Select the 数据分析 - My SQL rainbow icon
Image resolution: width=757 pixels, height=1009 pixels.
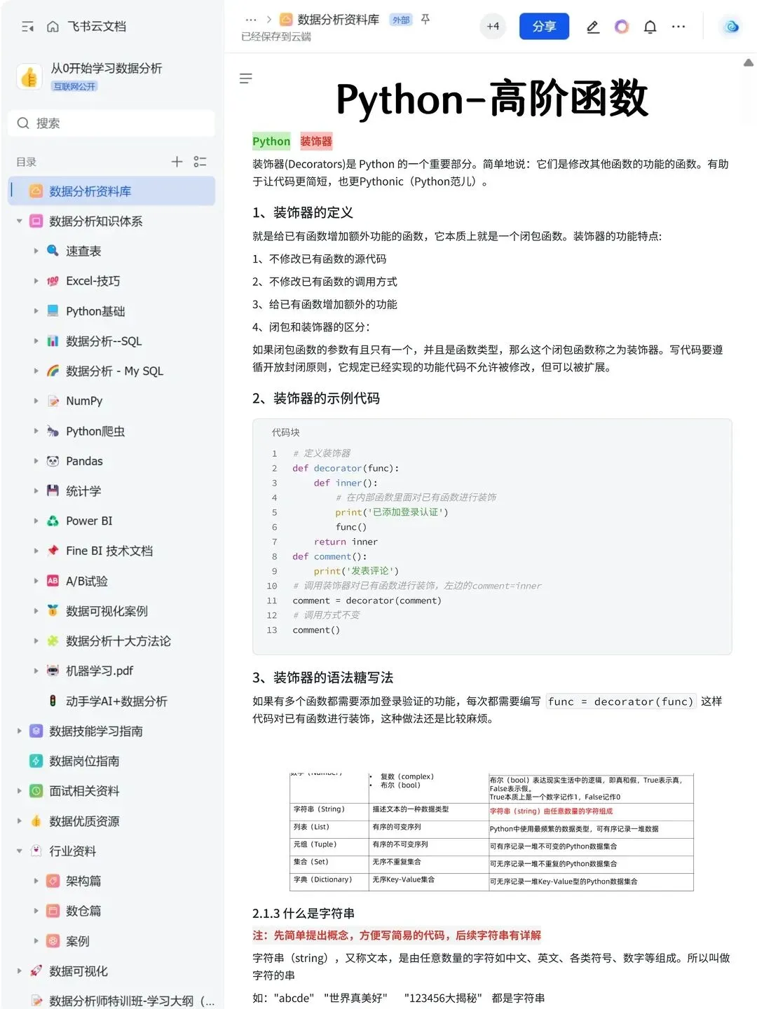53,371
